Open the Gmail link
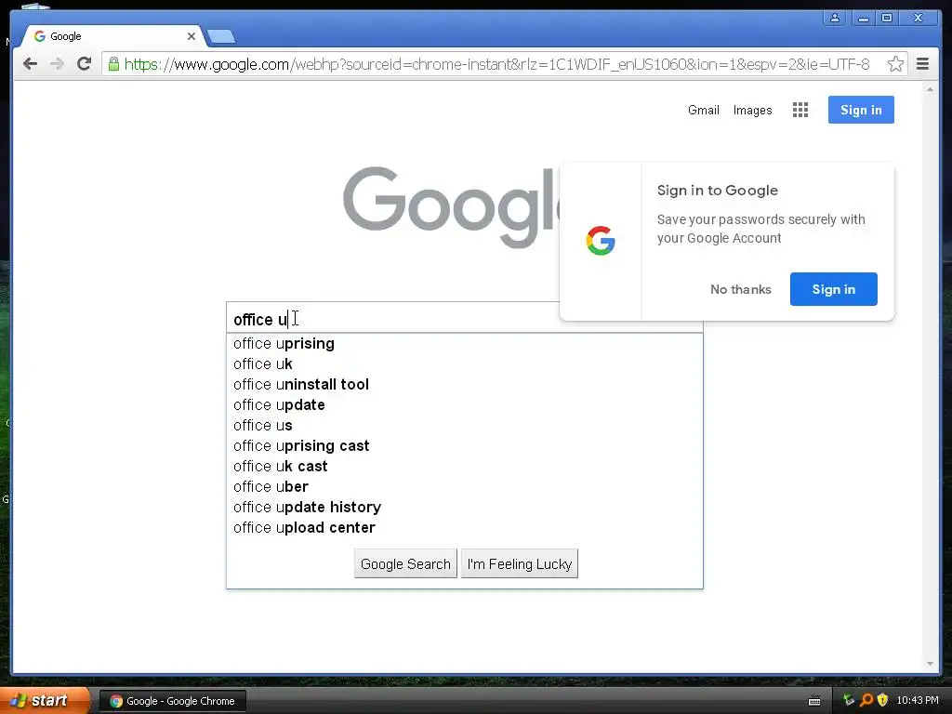 coord(703,110)
